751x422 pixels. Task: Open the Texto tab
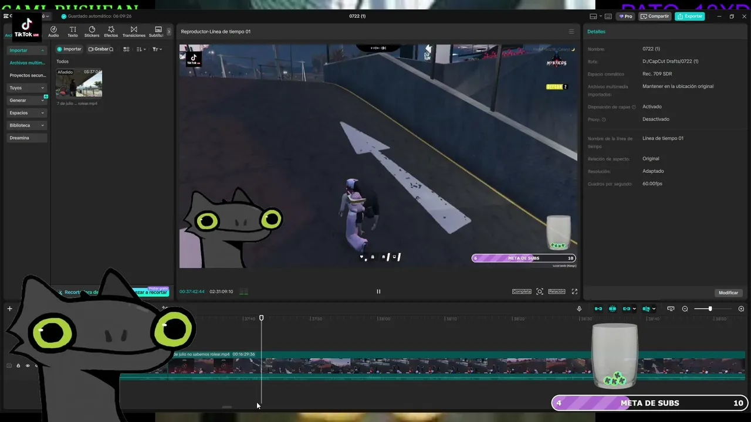click(x=73, y=32)
